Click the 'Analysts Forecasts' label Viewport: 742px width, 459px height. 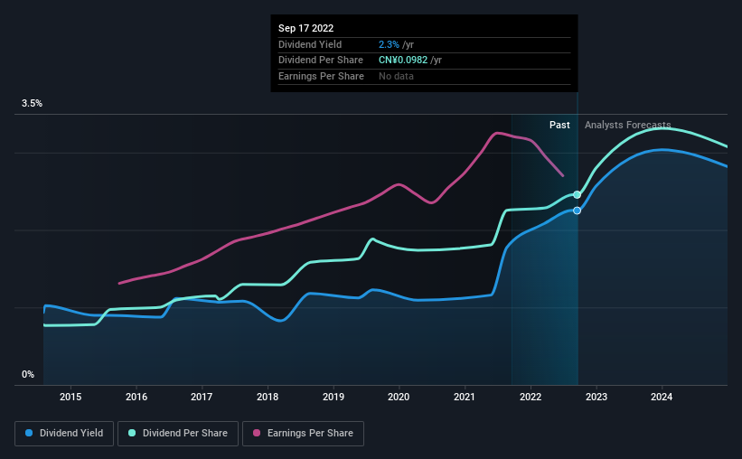tap(627, 125)
